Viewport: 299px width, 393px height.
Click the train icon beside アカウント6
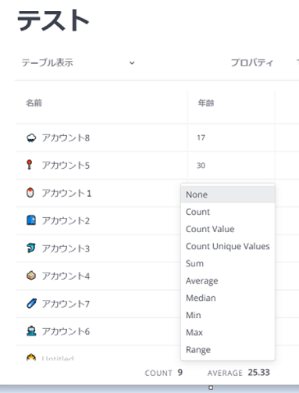coord(31,331)
